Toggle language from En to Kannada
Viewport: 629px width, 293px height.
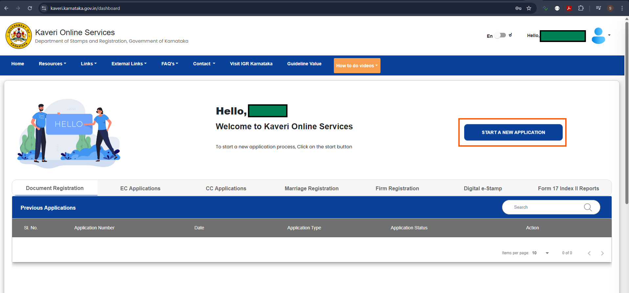(x=500, y=35)
